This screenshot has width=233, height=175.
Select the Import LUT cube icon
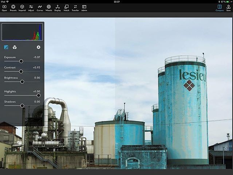22,8
